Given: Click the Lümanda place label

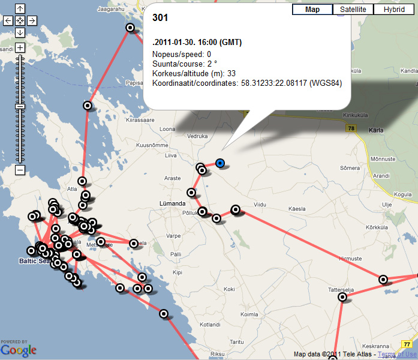Looking at the screenshot, I should click(172, 204).
